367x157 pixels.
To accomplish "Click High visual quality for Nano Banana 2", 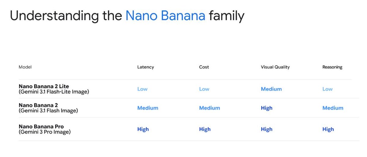I will pyautogui.click(x=267, y=108).
